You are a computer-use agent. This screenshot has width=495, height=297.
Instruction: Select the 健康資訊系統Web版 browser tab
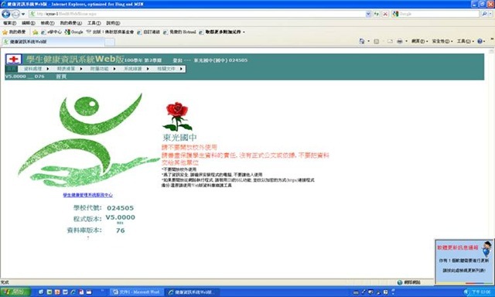(x=53, y=42)
